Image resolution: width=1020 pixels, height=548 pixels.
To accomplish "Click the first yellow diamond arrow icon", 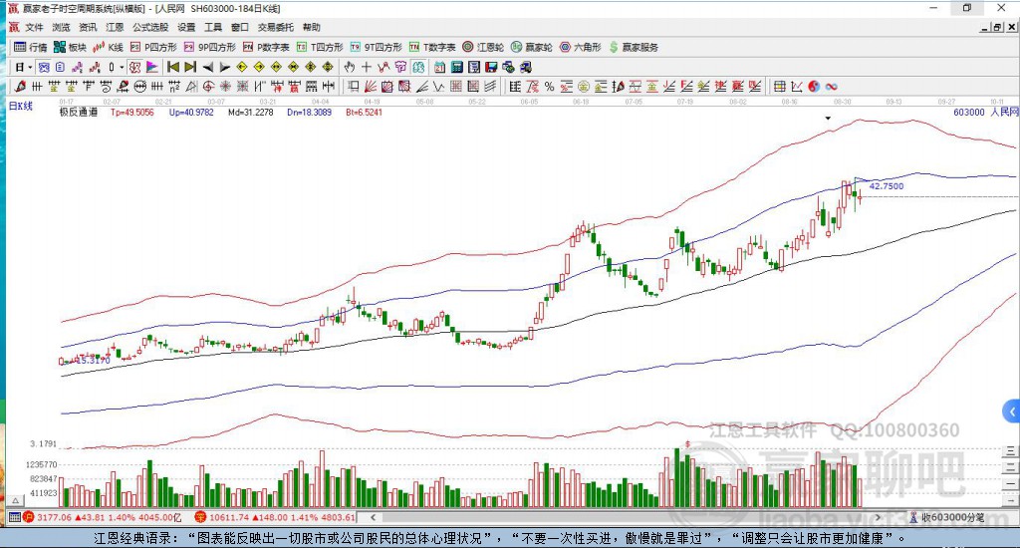I will [x=242, y=67].
